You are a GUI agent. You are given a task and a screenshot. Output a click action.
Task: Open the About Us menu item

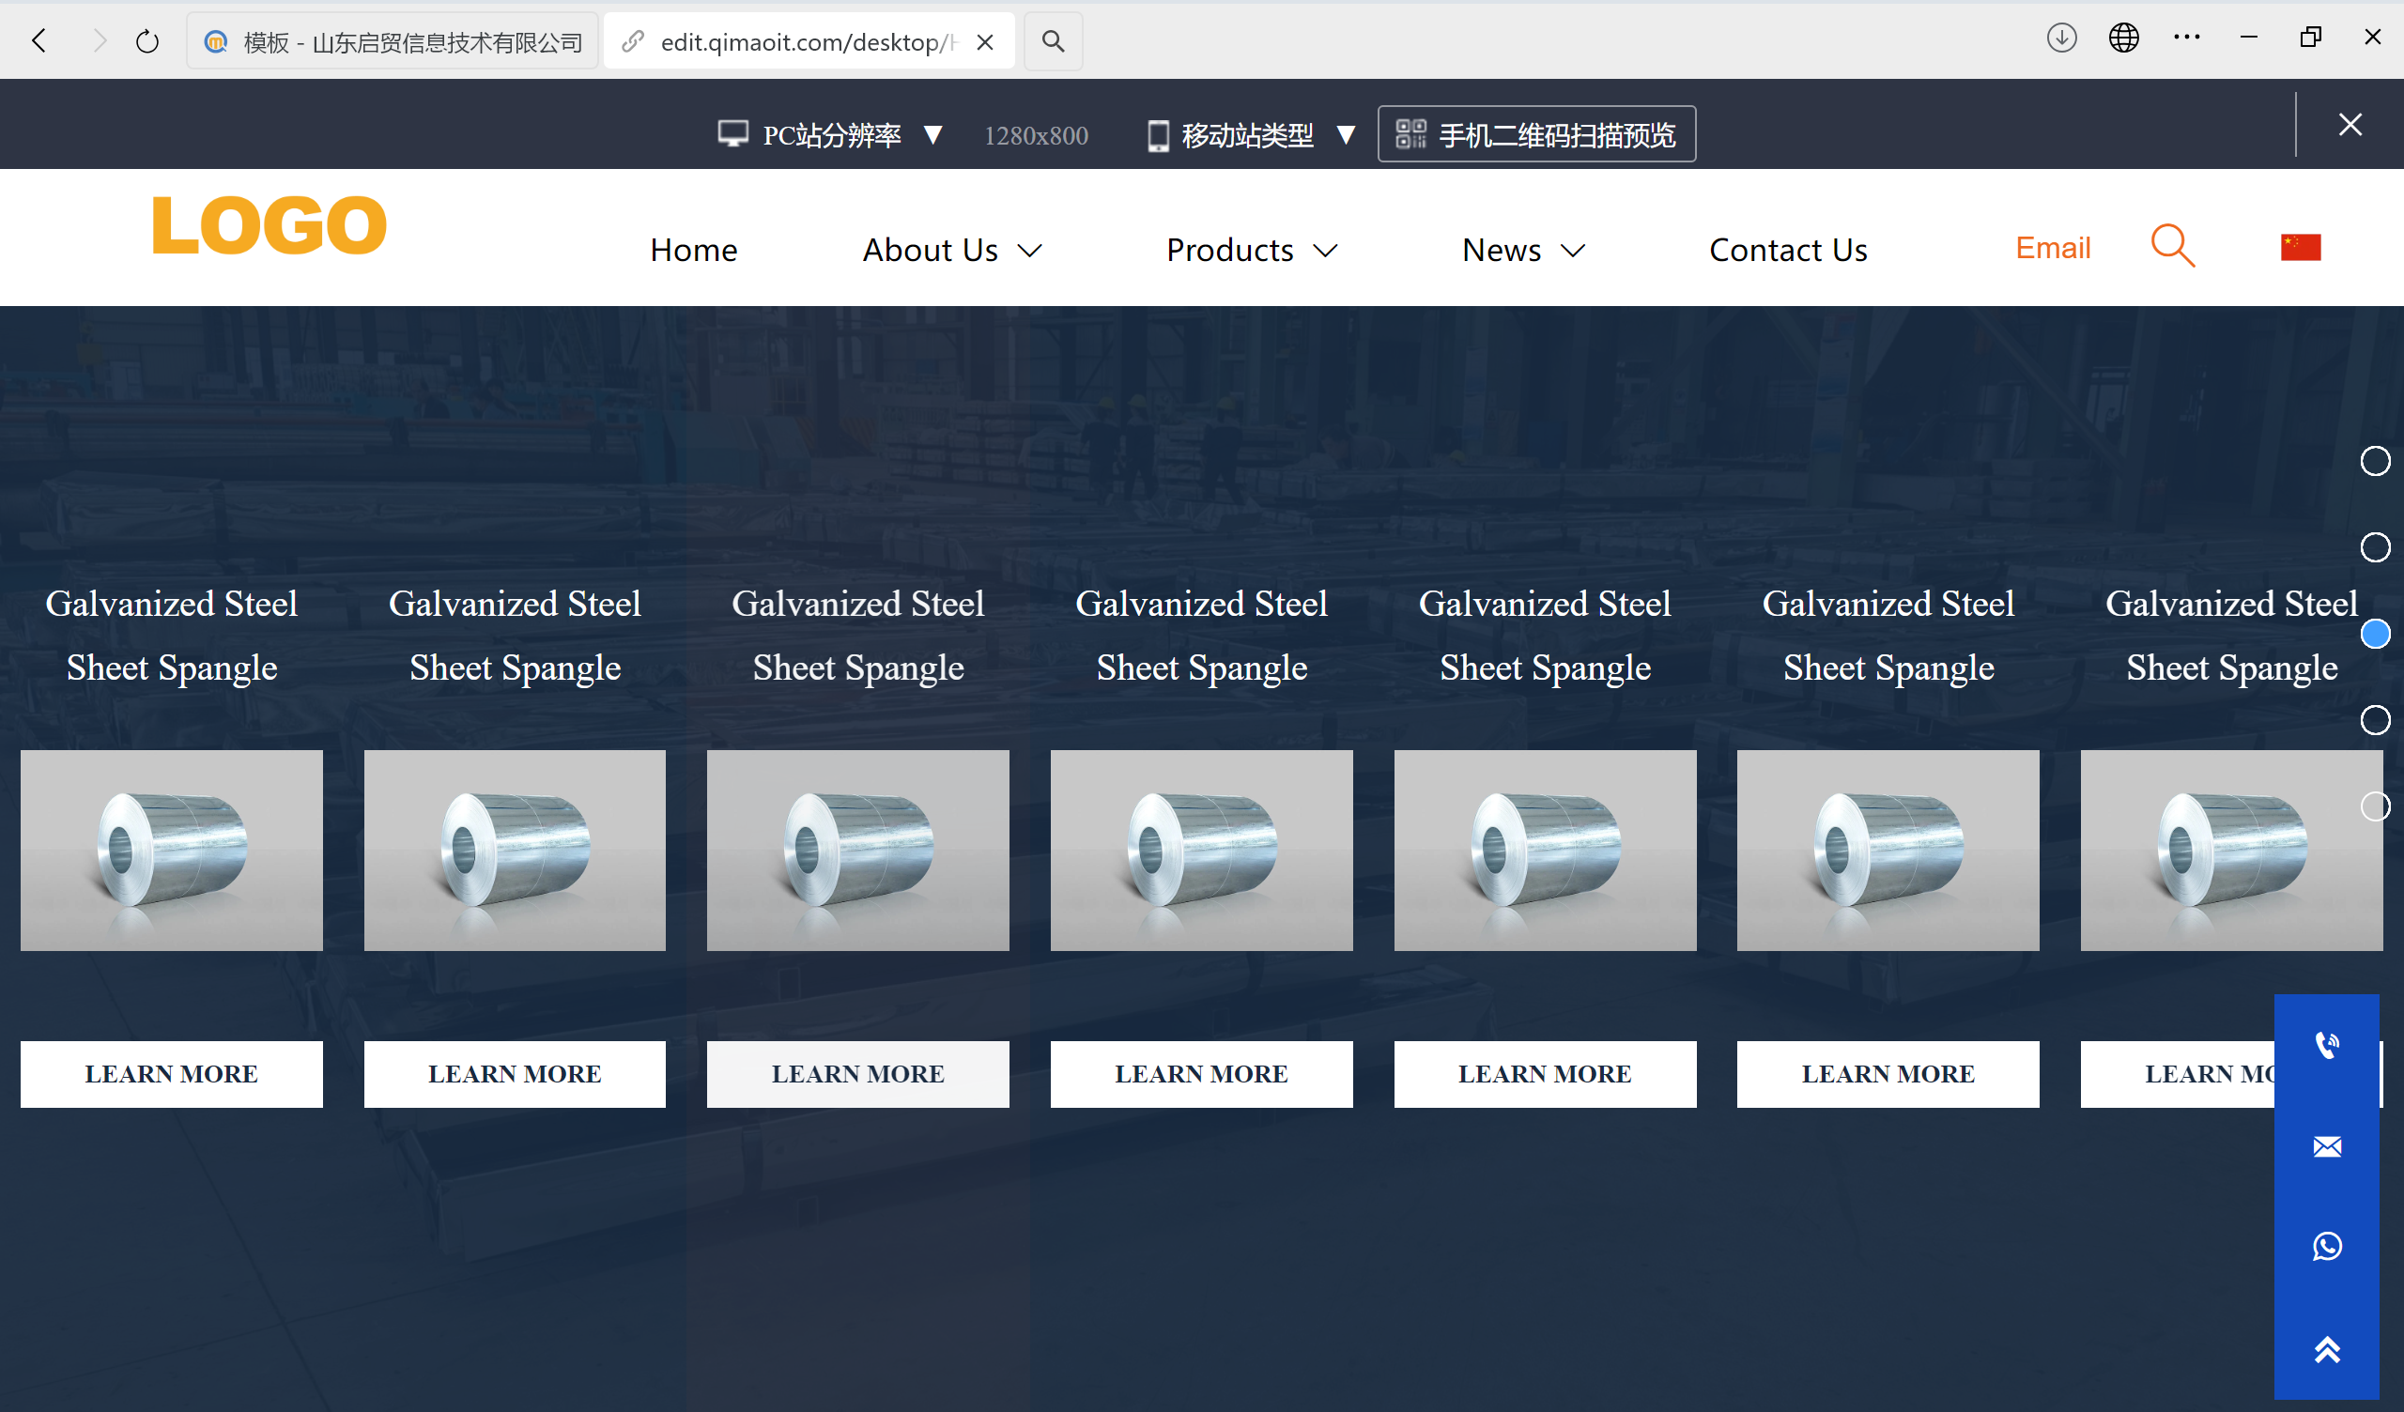click(x=930, y=250)
